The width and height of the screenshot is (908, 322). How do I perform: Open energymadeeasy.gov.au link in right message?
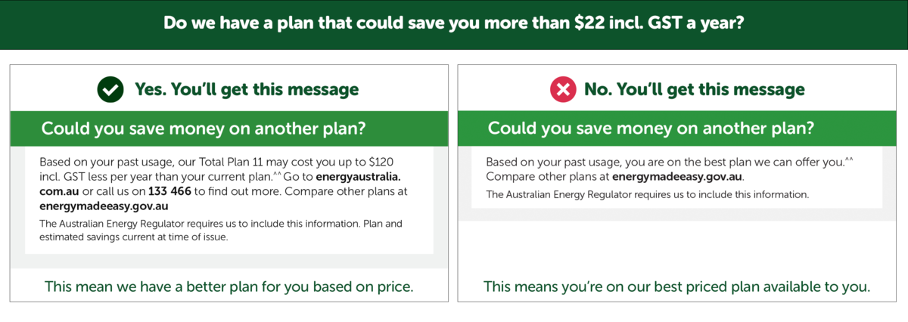677,177
